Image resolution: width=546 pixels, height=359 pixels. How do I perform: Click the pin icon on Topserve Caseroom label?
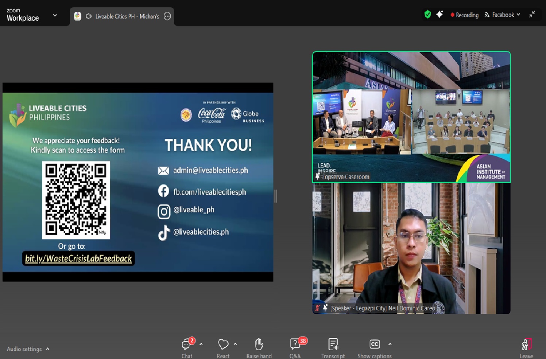(318, 177)
